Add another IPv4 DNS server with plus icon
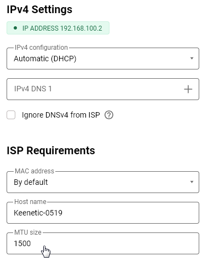Screen dimensions: 208x268 188,89
